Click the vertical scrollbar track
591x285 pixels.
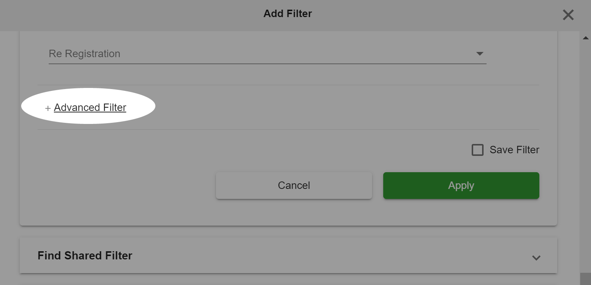(x=585, y=156)
